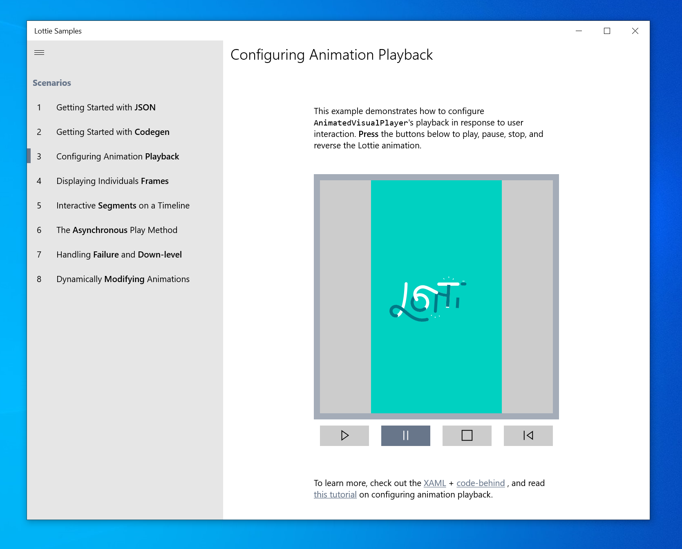Open scenario 1 Getting Started with JSON
Image resolution: width=682 pixels, height=549 pixels.
click(125, 108)
